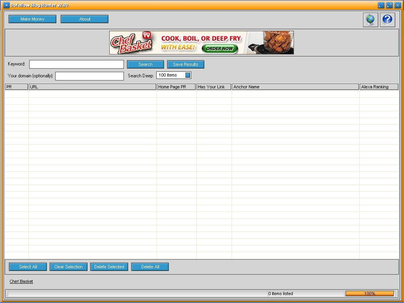Open the title bar dropdown arrow menu
Viewport: 404px width, 303px height.
[6, 5]
